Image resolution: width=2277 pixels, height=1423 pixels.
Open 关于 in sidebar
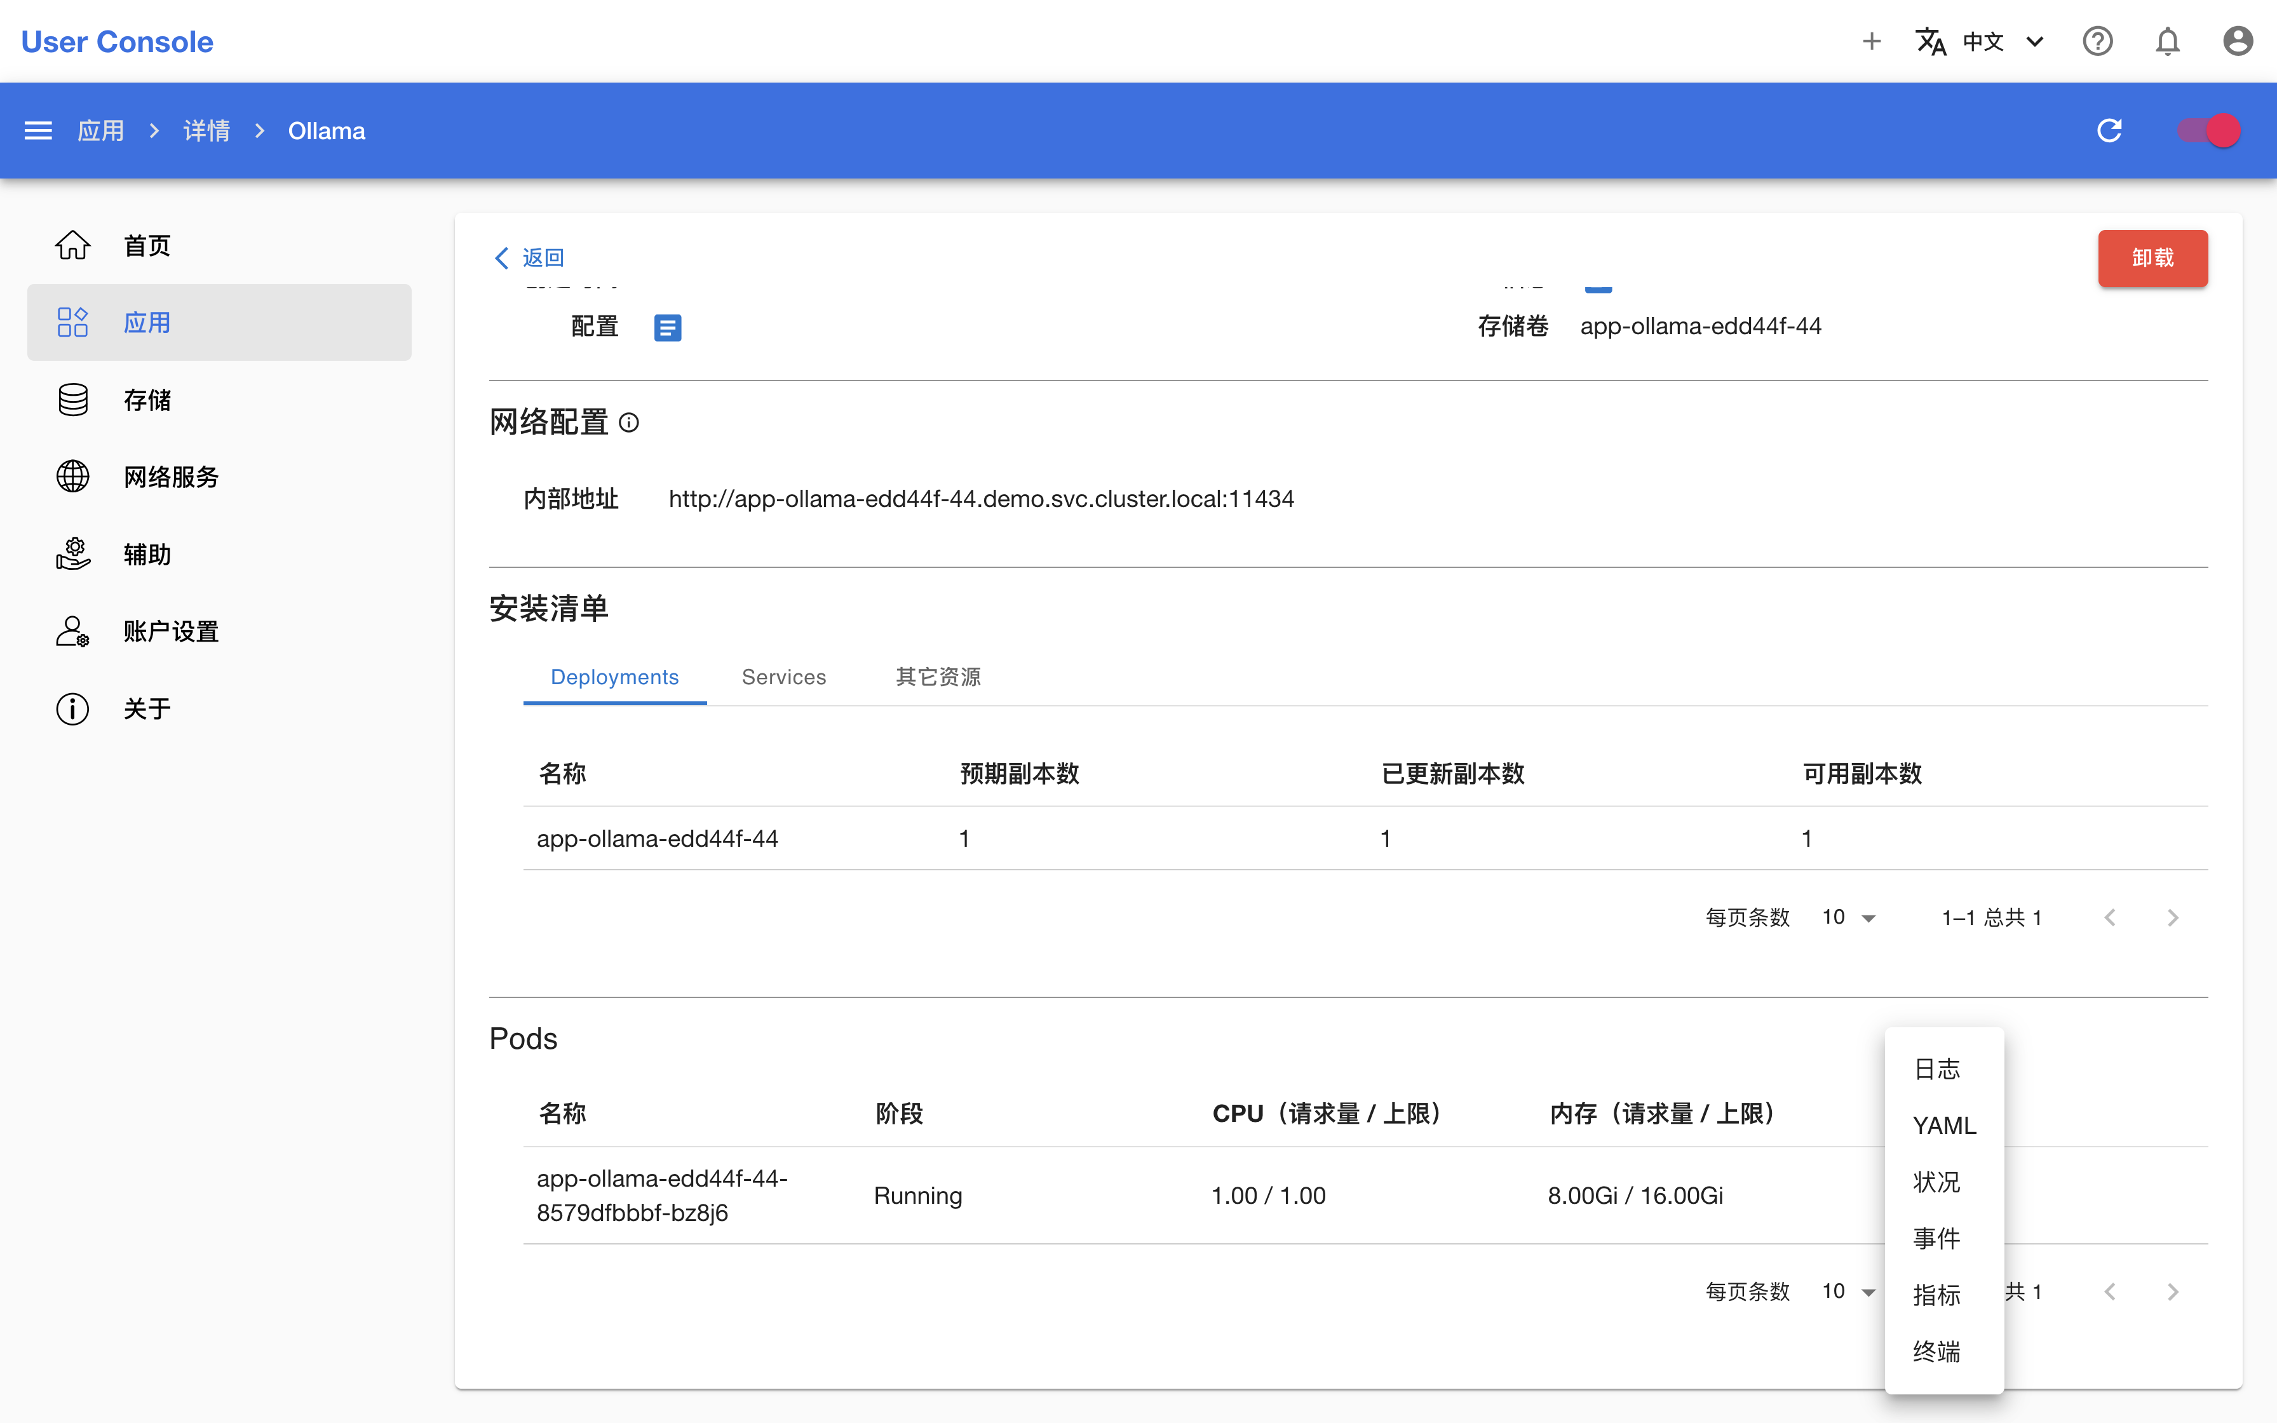[219, 709]
